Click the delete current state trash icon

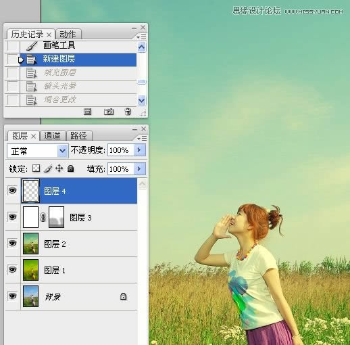tap(128, 112)
